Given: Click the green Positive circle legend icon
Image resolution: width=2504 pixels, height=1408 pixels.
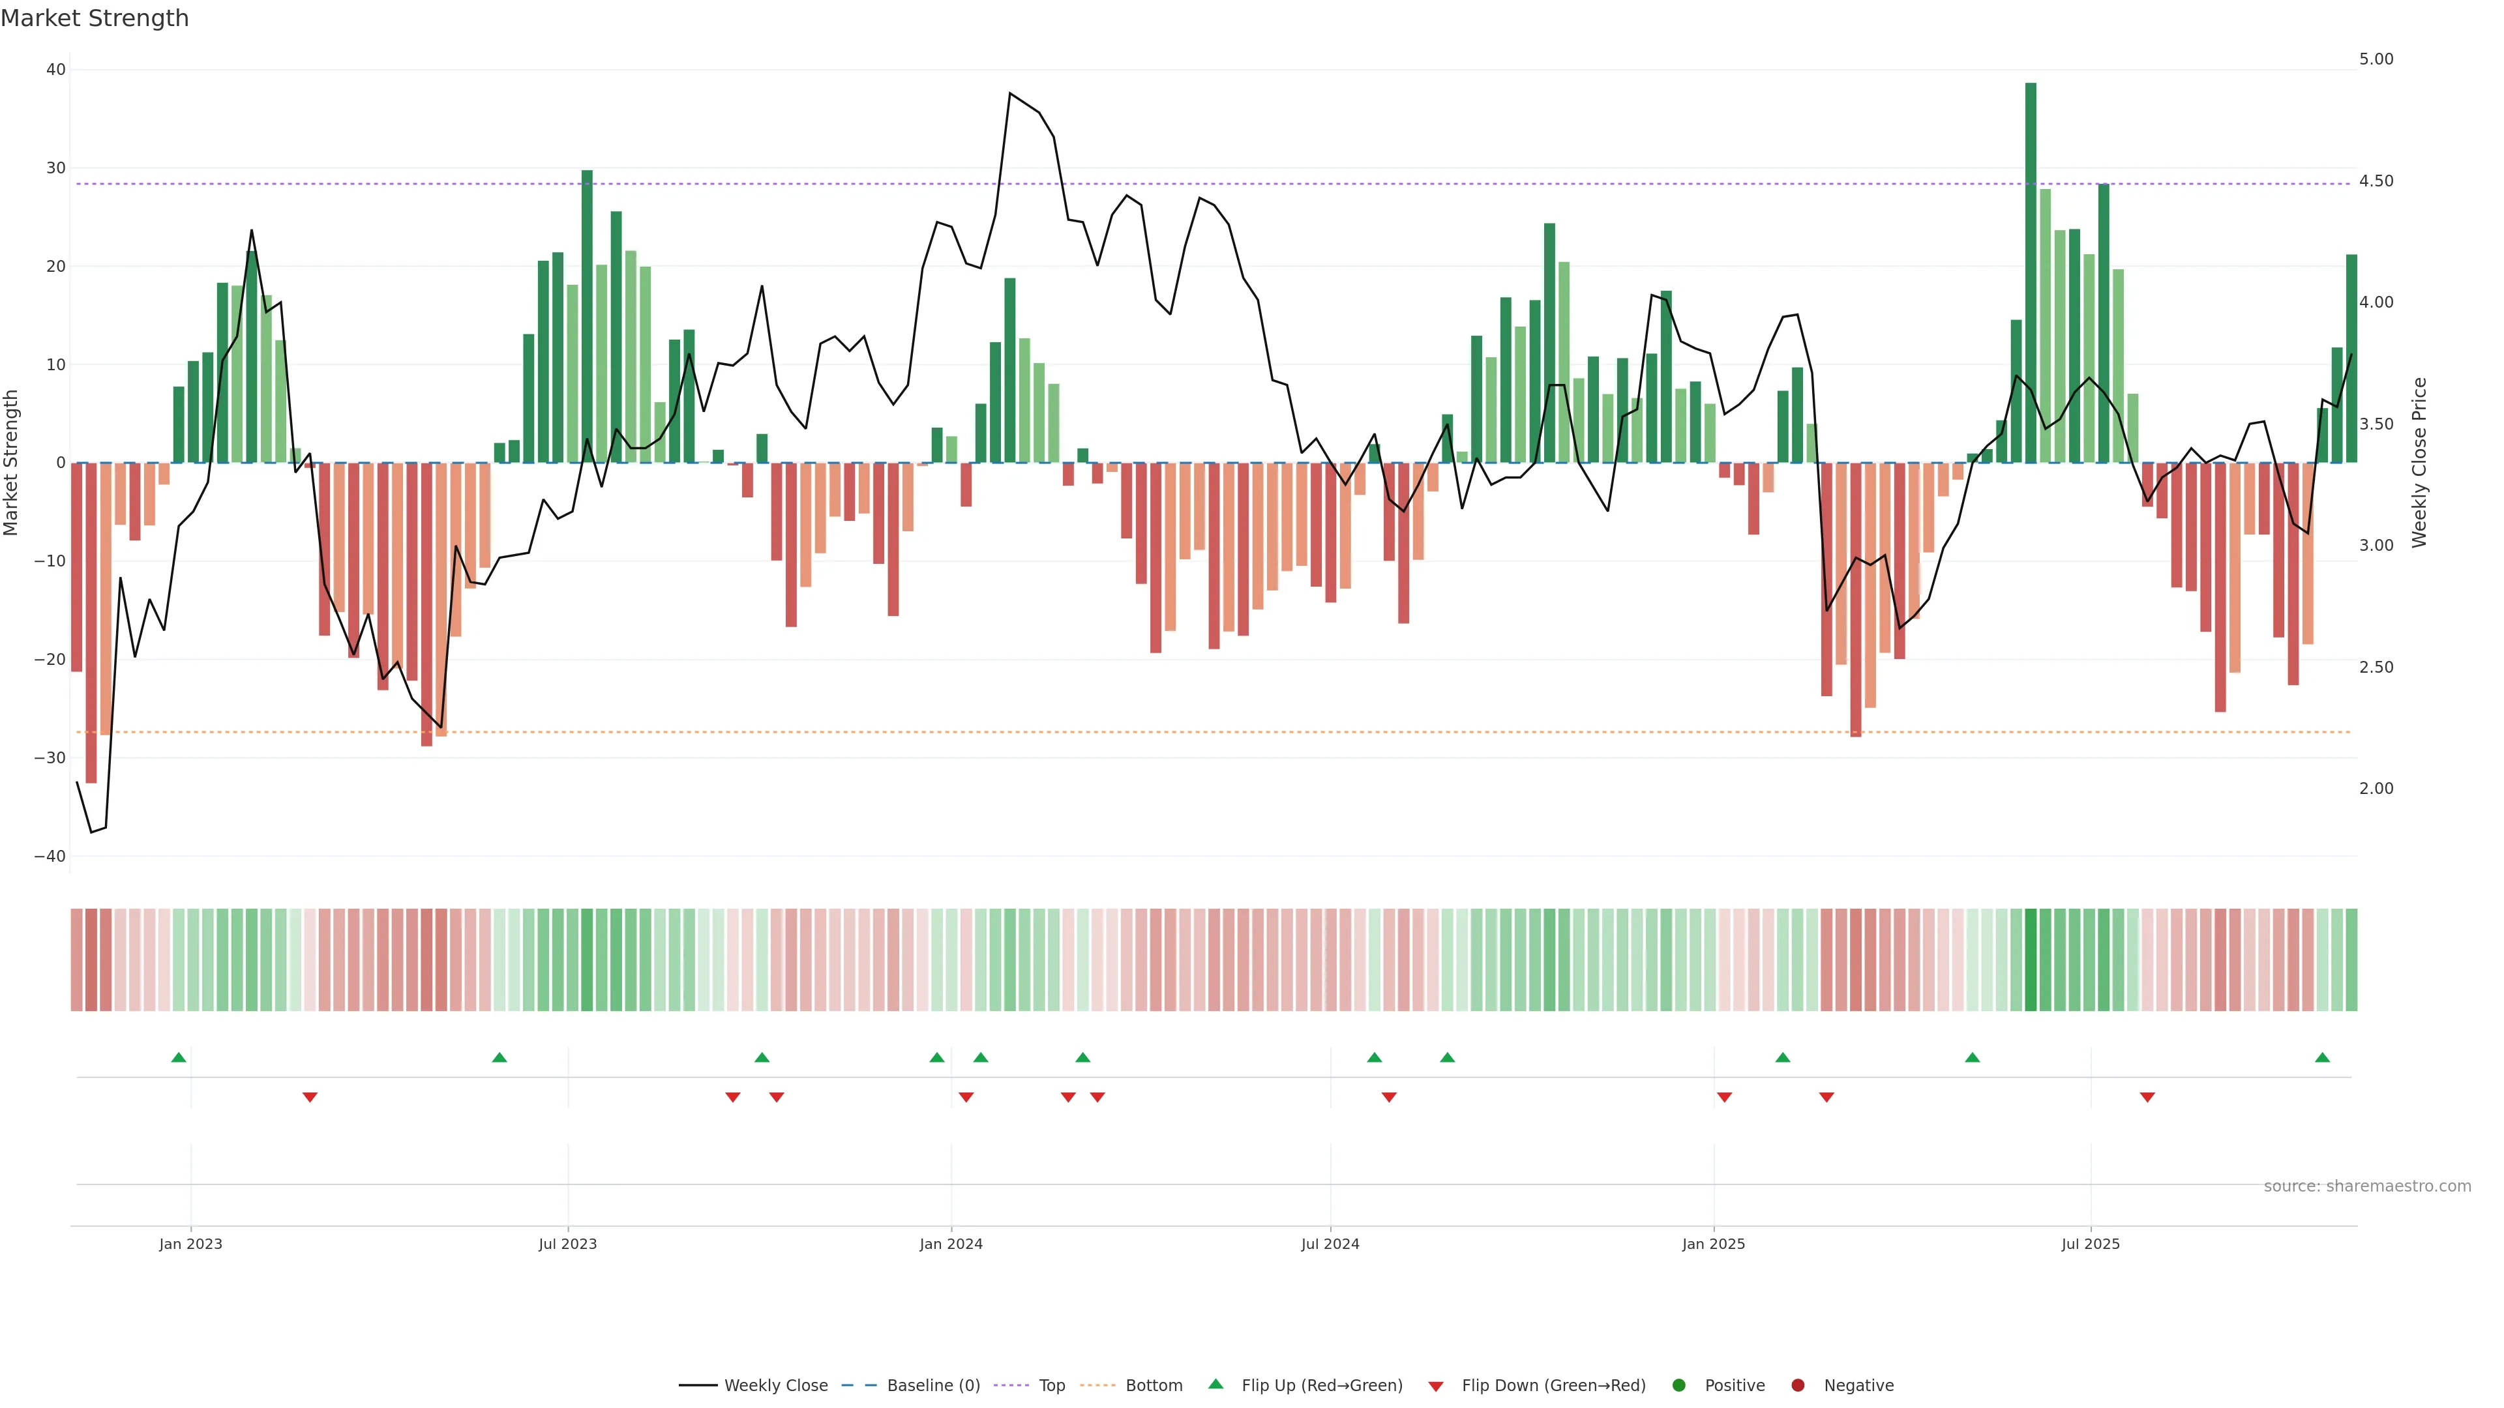Looking at the screenshot, I should tap(1678, 1386).
